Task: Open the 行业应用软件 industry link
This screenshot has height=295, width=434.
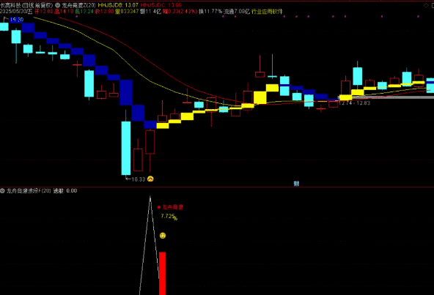Action: tap(267, 11)
